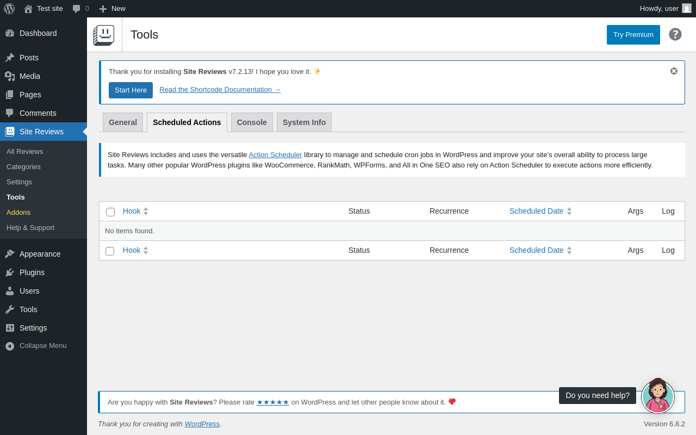Dismiss the Site Reviews welcome notice
696x435 pixels.
tap(674, 71)
